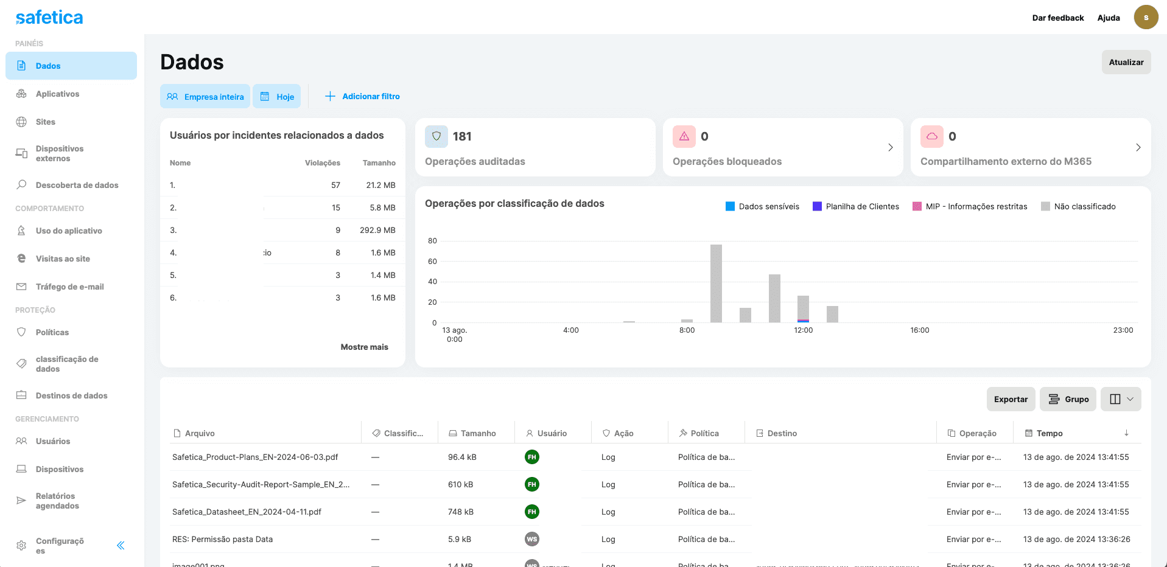
Task: Select Tráfego de e-mail in sidebar
Action: 69,287
